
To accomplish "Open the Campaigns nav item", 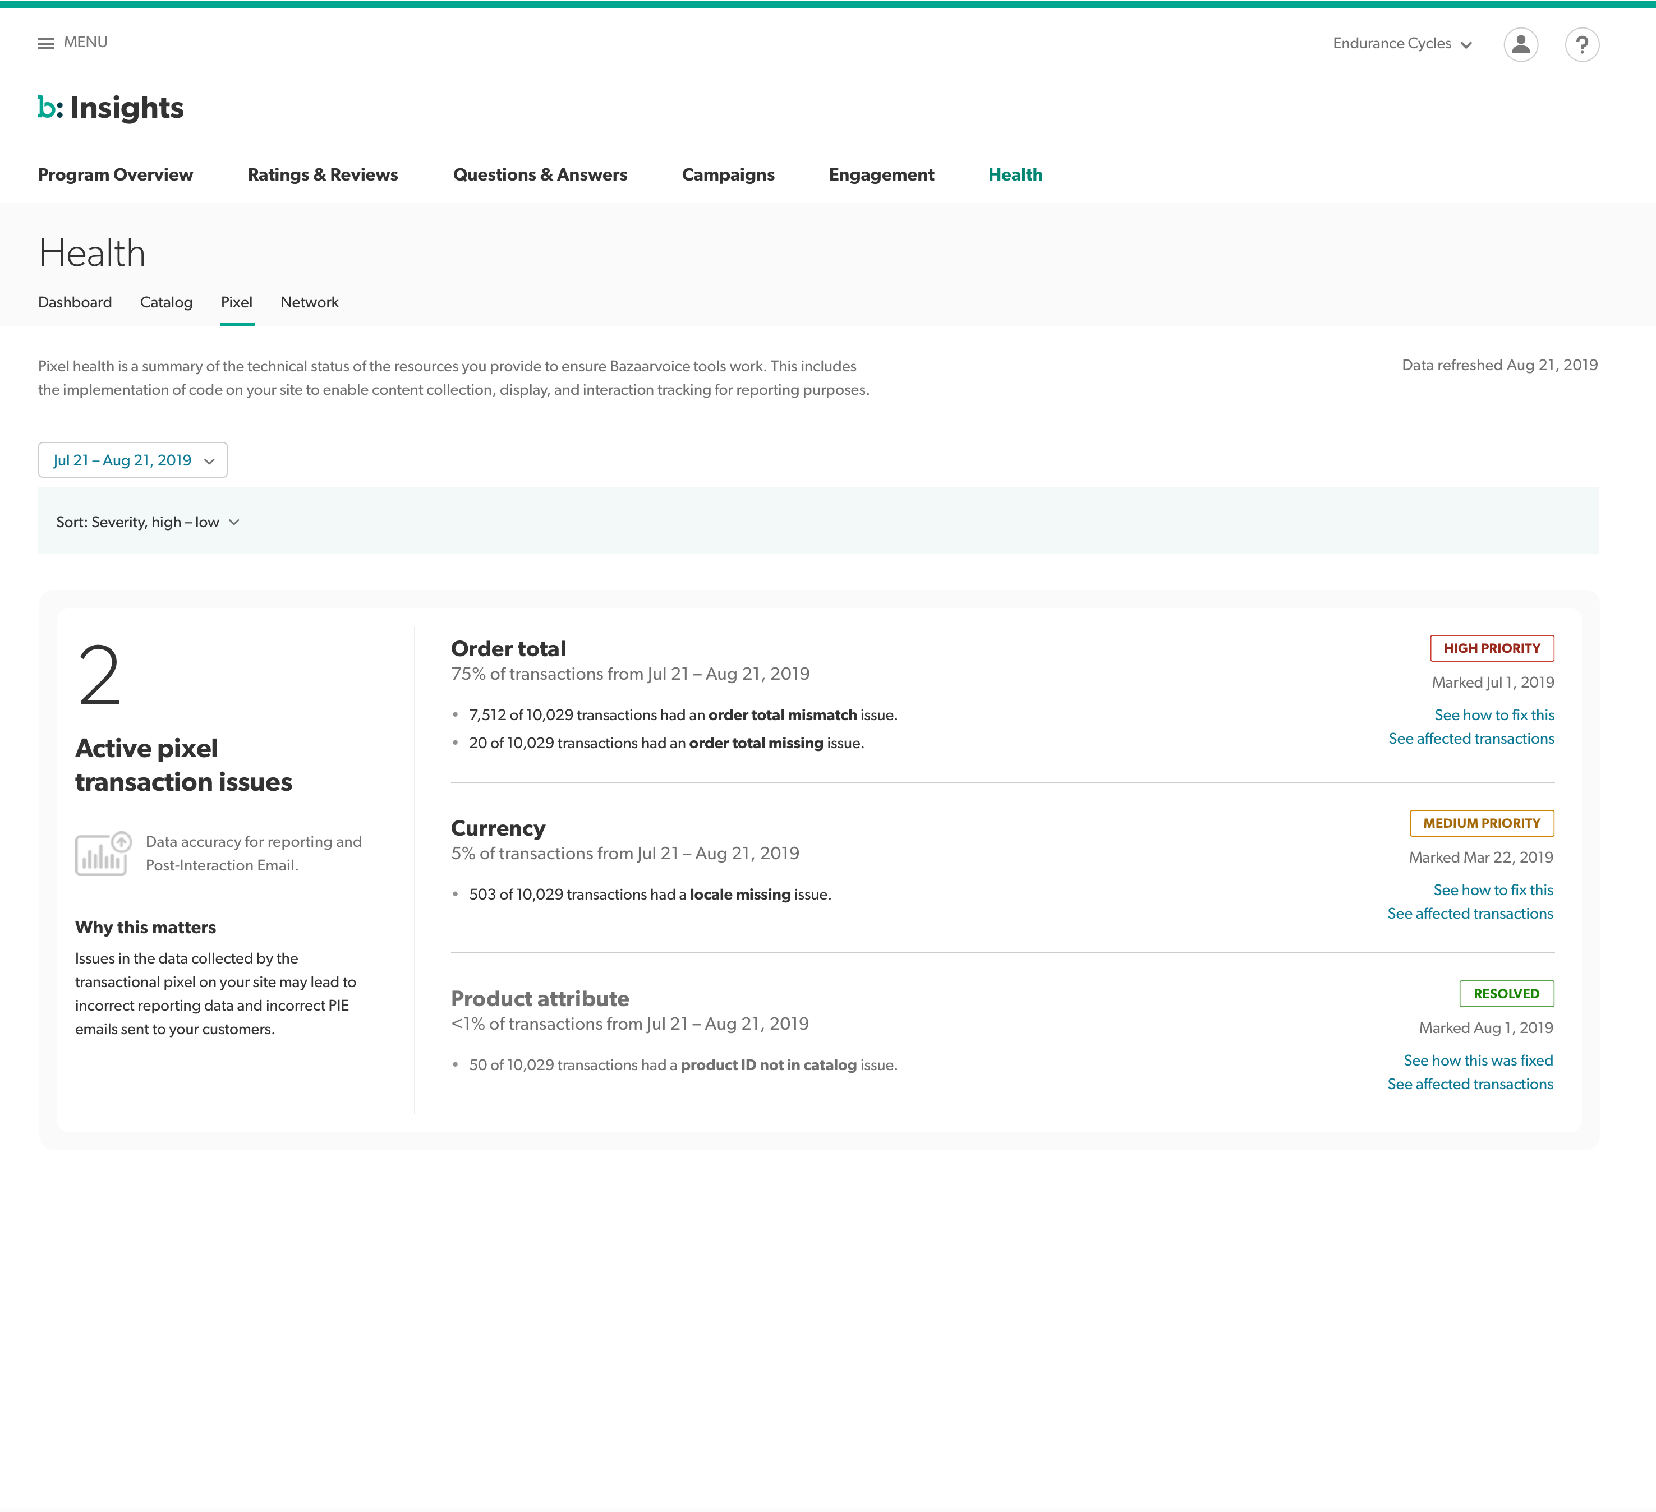I will [x=728, y=175].
